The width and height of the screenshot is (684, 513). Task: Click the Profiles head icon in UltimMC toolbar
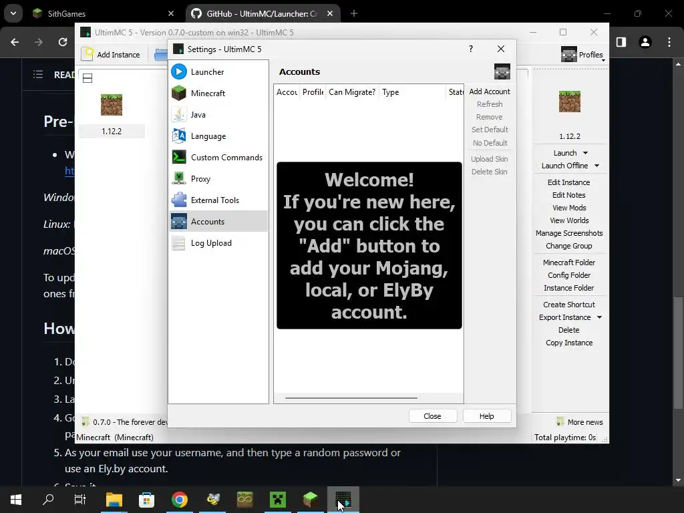[569, 55]
